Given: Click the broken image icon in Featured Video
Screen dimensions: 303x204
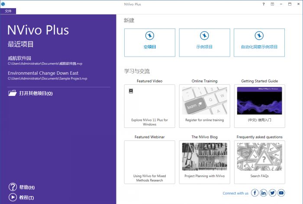Looking at the screenshot, I should click(131, 91).
